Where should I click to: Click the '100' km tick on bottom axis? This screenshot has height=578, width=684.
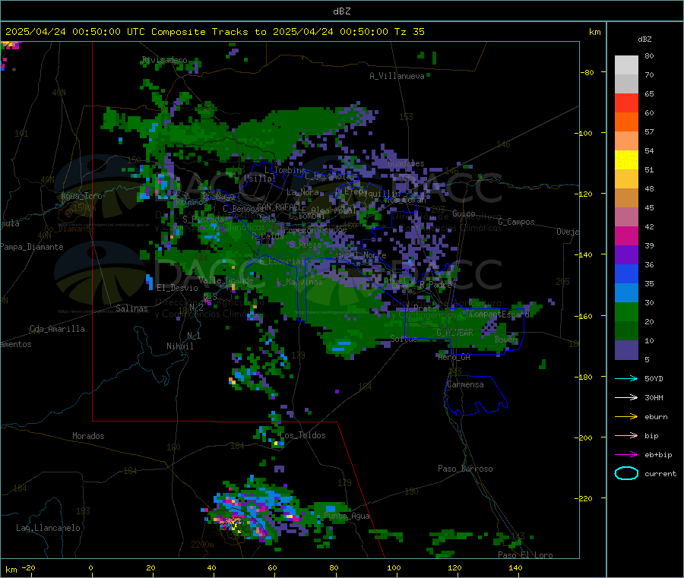tap(394, 567)
